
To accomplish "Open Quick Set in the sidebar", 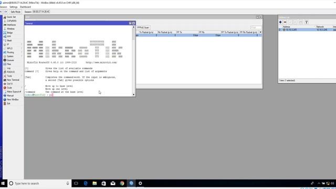I will (x=11, y=17).
